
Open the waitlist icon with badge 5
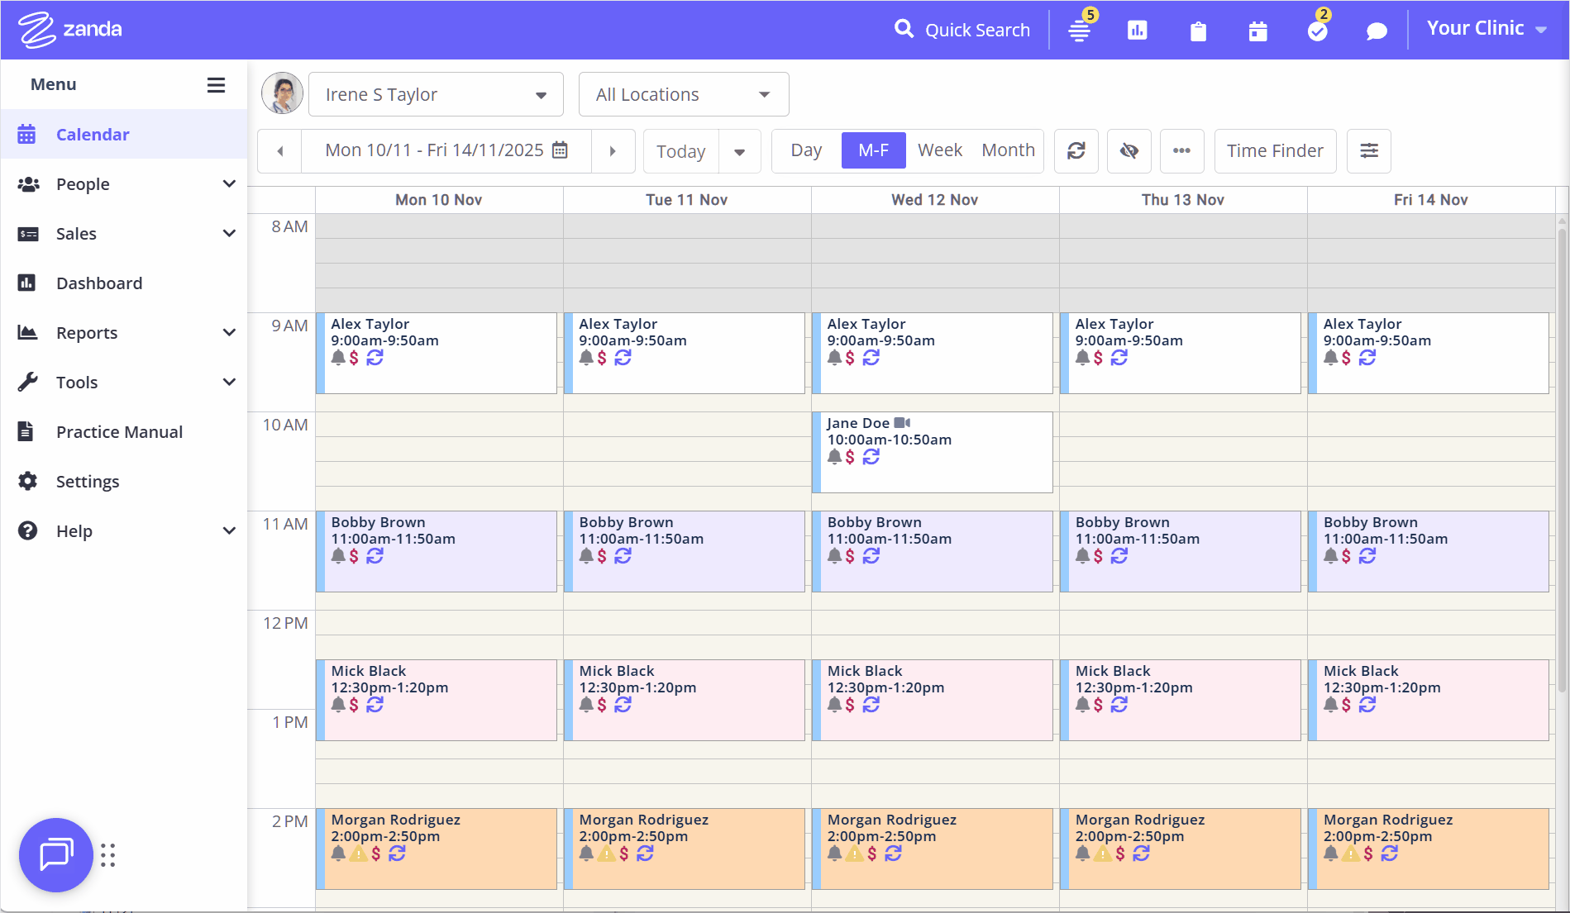pyautogui.click(x=1079, y=31)
